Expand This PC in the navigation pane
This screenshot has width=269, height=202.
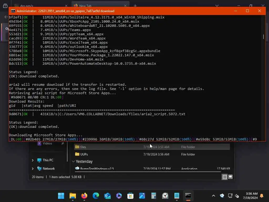[33, 160]
